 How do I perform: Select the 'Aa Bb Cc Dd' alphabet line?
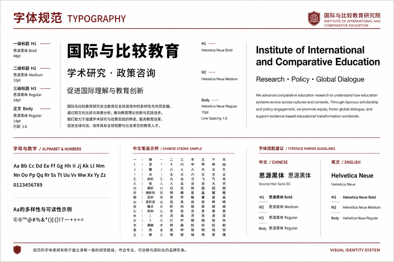tap(59, 166)
